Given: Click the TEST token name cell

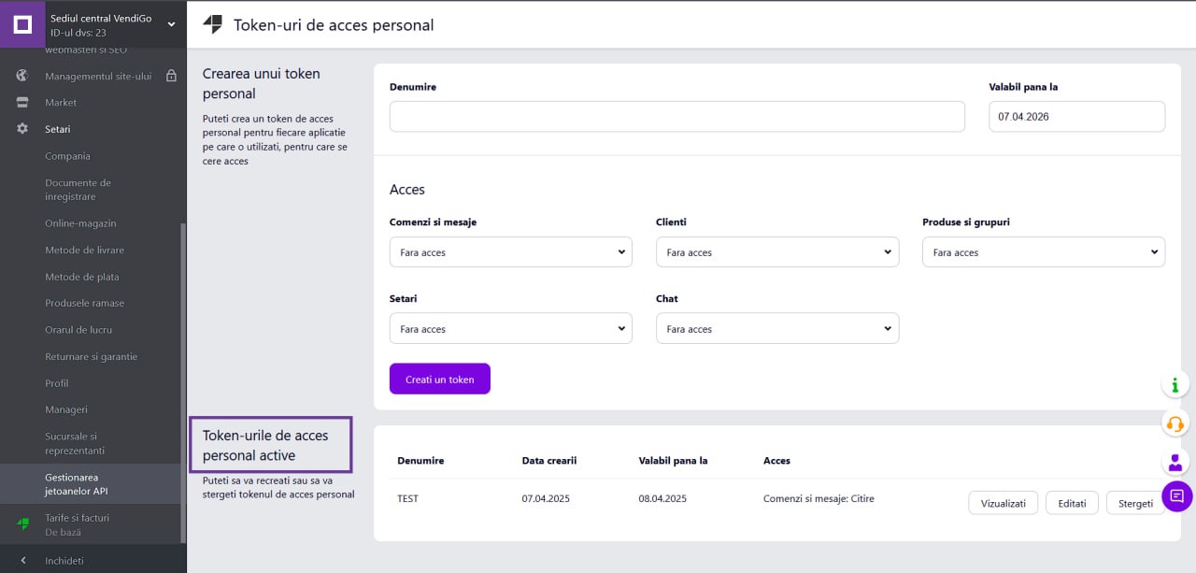Looking at the screenshot, I should click(x=407, y=499).
